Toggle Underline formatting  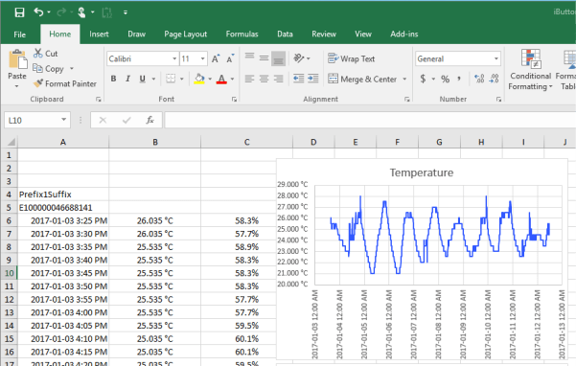[x=143, y=79]
